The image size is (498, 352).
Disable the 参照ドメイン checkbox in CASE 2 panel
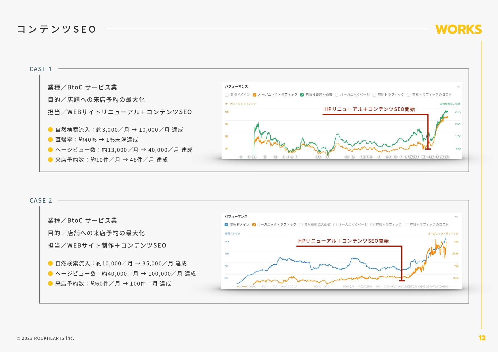pos(226,224)
